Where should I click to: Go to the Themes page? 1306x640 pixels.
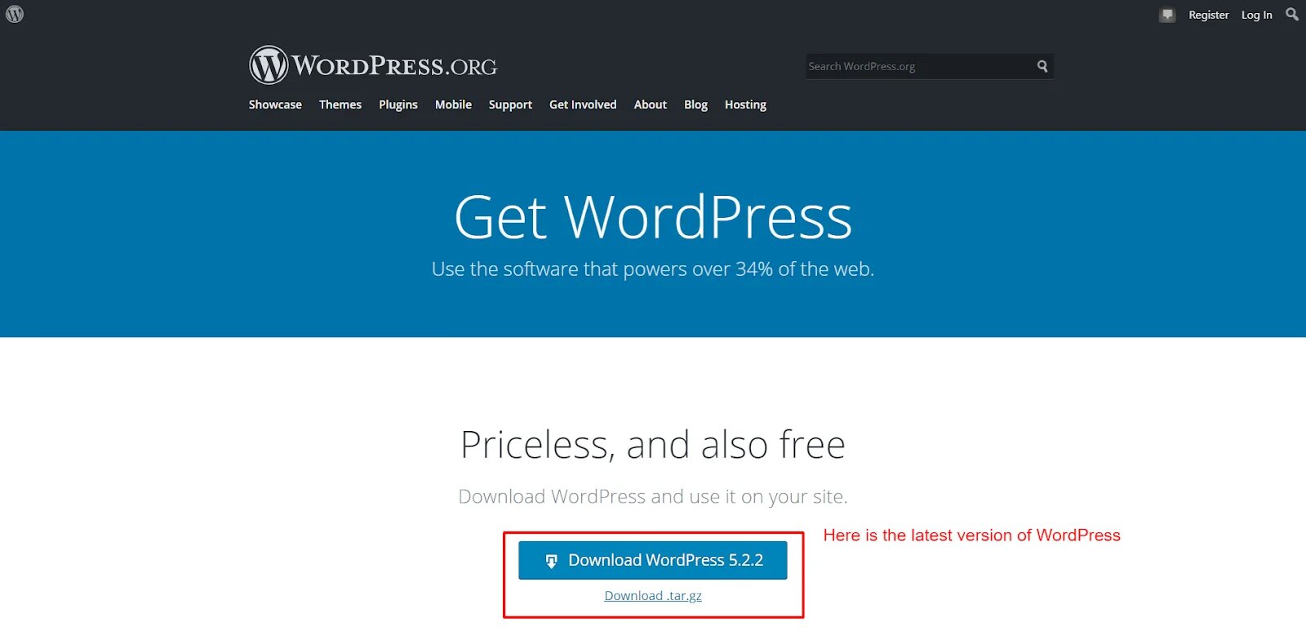340,104
